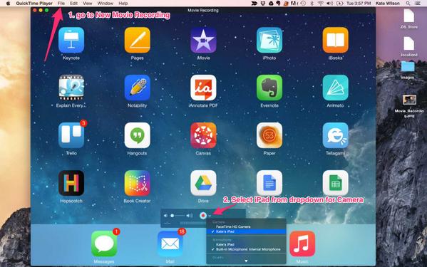Open the Help menu
Image resolution: width=427 pixels, height=267 pixels.
(123, 4)
